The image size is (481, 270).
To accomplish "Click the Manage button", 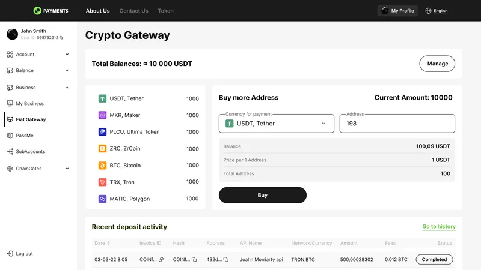I will coord(437,64).
